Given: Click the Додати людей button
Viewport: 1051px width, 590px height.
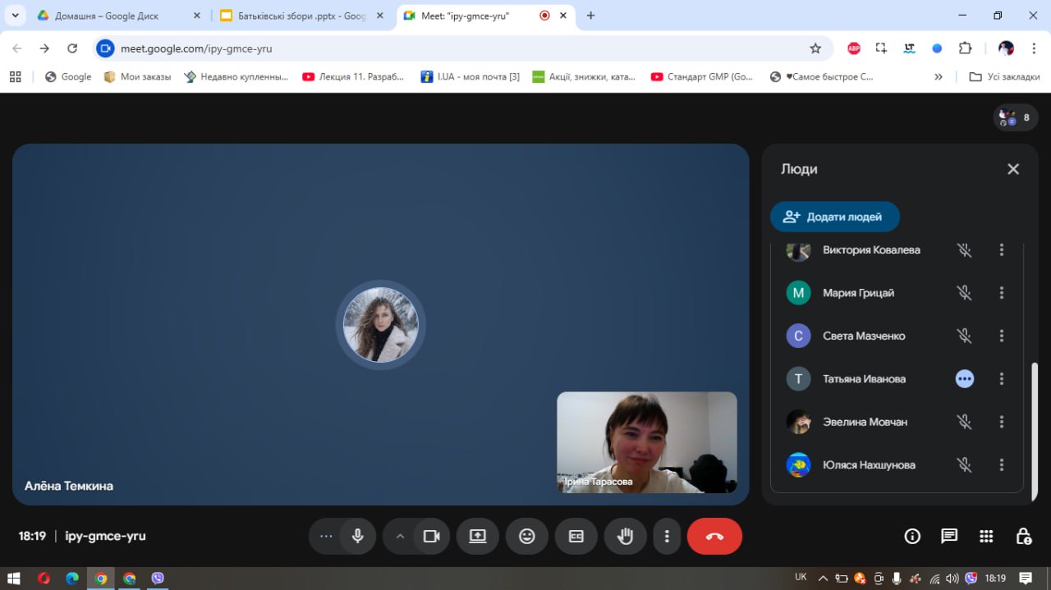Looking at the screenshot, I should [834, 217].
